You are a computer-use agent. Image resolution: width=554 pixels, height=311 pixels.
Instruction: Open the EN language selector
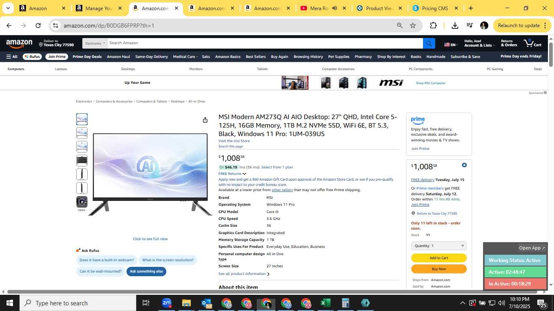click(451, 45)
